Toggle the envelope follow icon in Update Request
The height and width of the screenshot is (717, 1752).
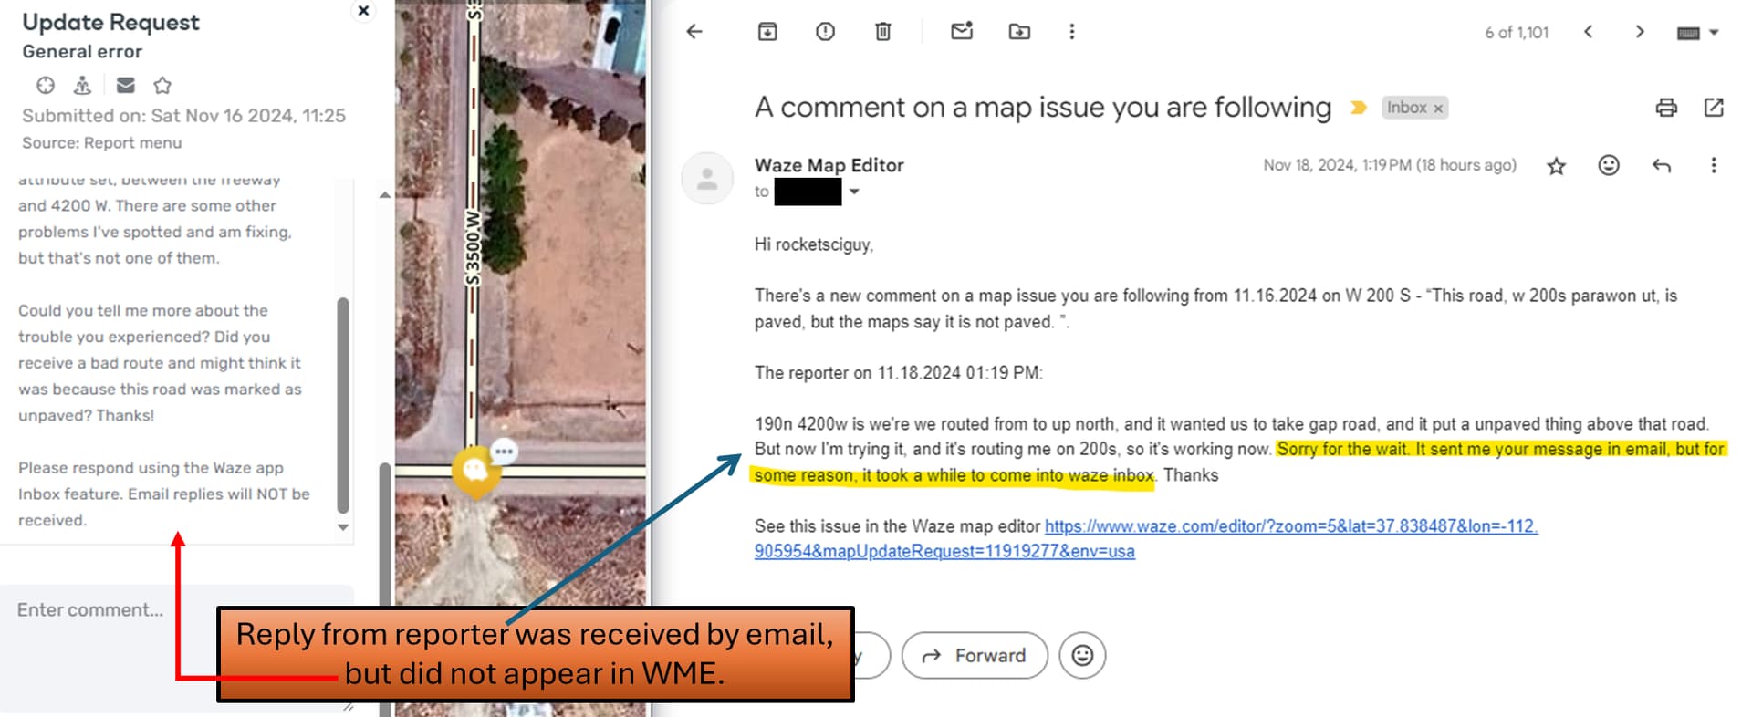pos(126,85)
